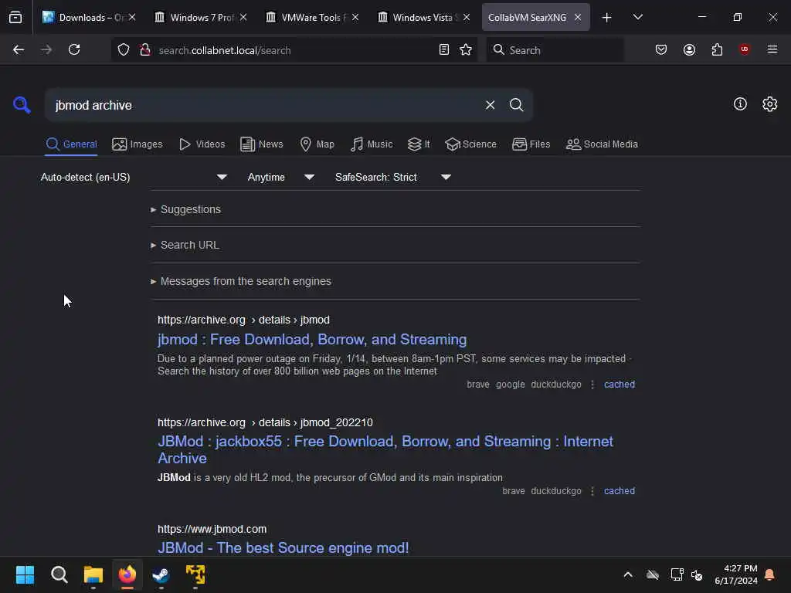The width and height of the screenshot is (791, 593).
Task: Go to the SearXNG logo home icon
Action: point(22,105)
